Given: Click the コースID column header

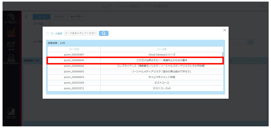Looking at the screenshot, I should pyautogui.click(x=74, y=49).
